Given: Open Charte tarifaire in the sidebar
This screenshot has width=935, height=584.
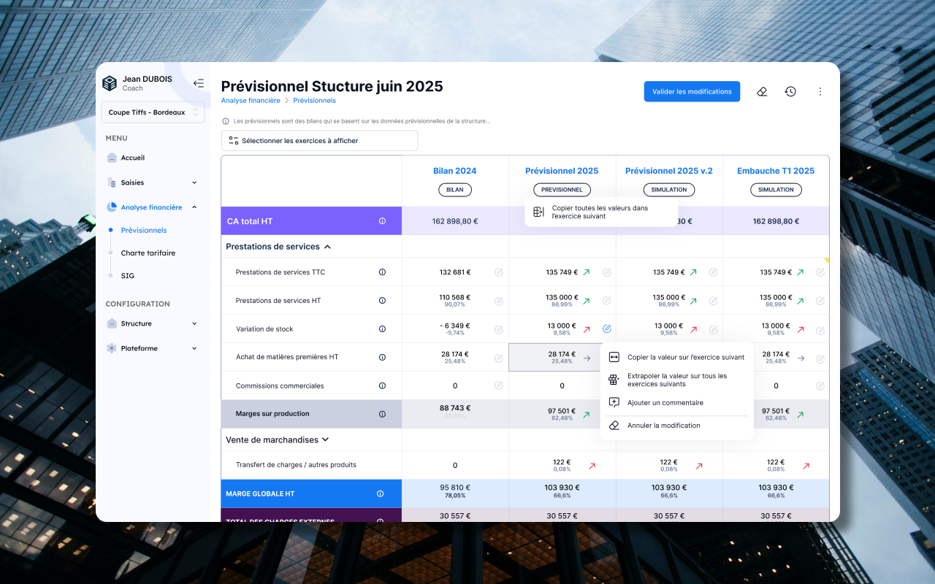Looking at the screenshot, I should tap(148, 253).
